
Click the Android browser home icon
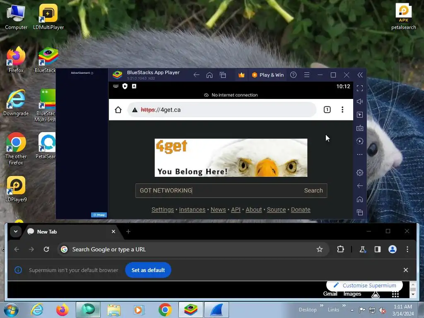click(x=118, y=110)
